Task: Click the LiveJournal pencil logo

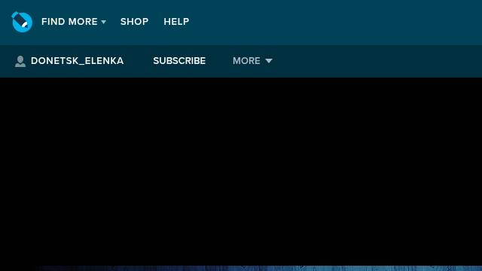Action: tap(22, 22)
